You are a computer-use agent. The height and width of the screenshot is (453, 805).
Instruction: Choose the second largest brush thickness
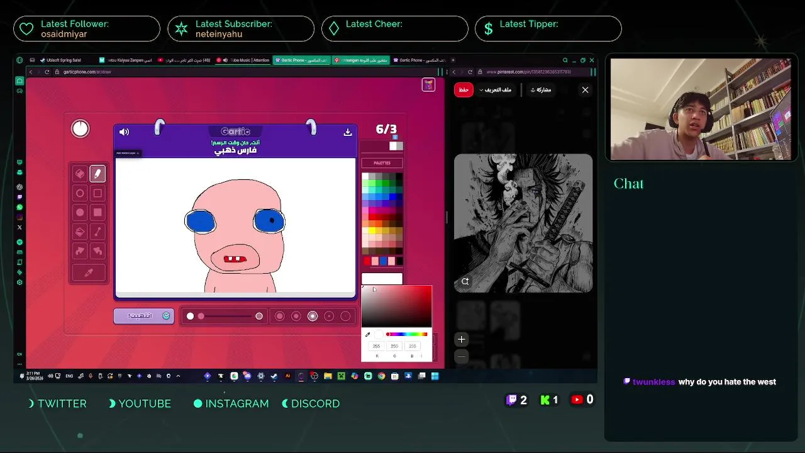click(296, 316)
